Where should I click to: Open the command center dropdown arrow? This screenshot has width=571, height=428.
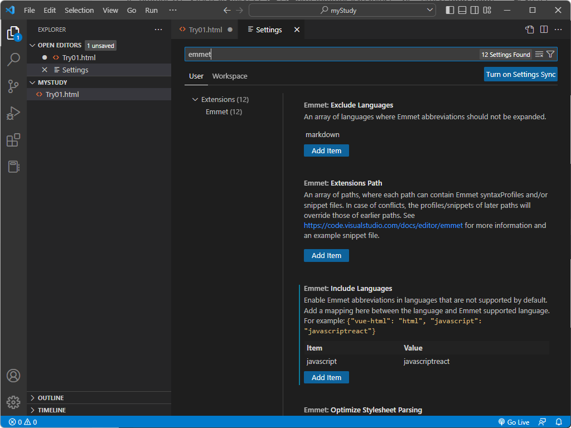point(430,10)
